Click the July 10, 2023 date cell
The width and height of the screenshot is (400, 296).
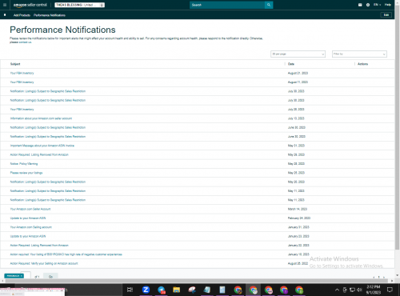296,118
